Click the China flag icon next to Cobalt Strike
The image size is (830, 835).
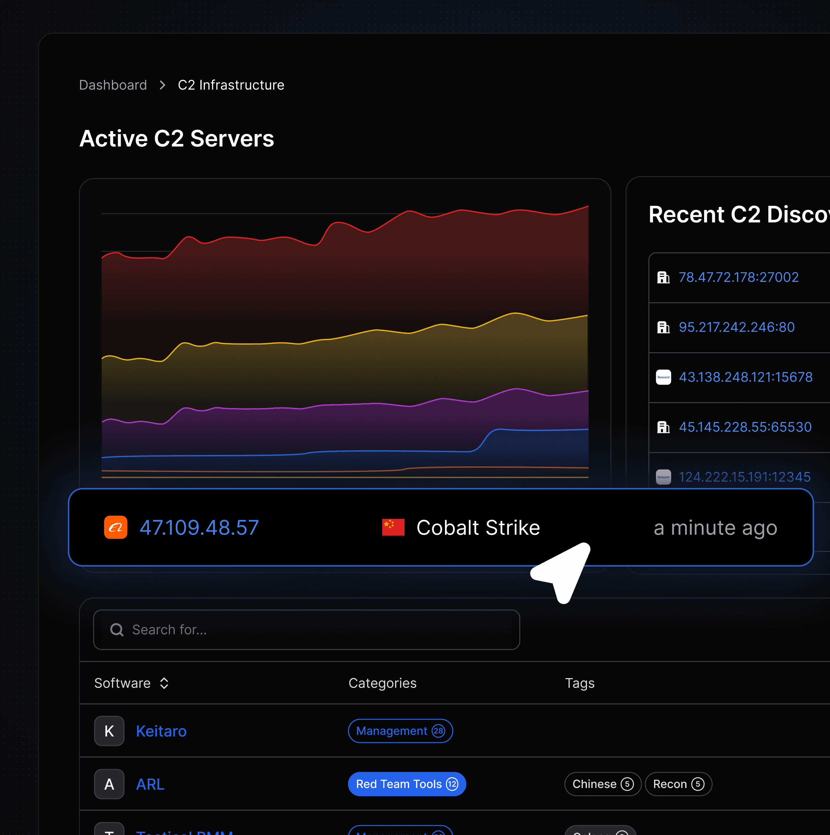pos(393,527)
